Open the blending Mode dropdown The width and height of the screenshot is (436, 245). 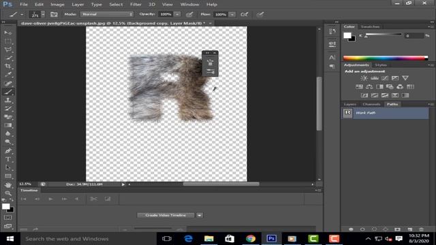click(x=107, y=14)
